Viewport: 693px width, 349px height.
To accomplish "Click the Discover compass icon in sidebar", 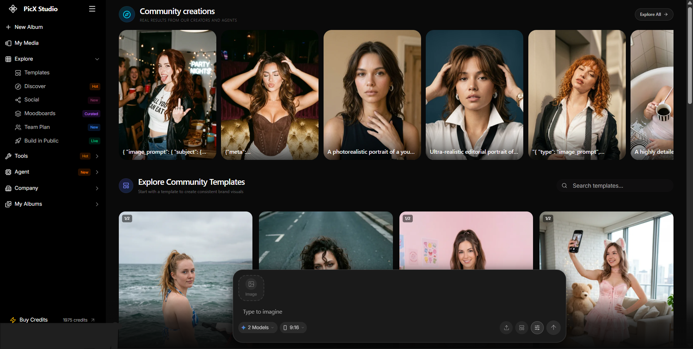I will [18, 87].
